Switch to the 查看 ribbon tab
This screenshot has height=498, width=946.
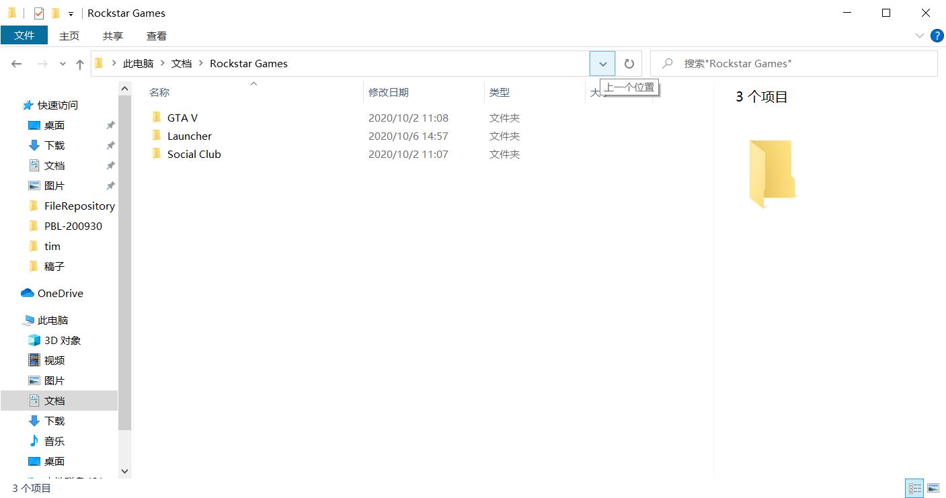point(157,36)
